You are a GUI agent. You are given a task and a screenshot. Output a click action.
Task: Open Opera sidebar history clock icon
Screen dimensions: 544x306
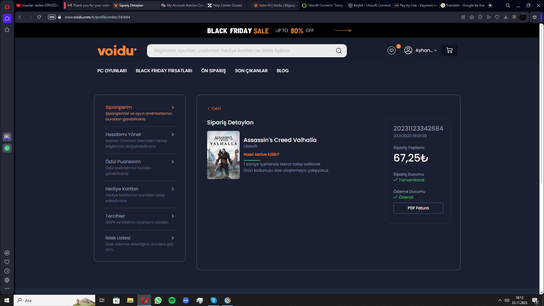point(7,271)
